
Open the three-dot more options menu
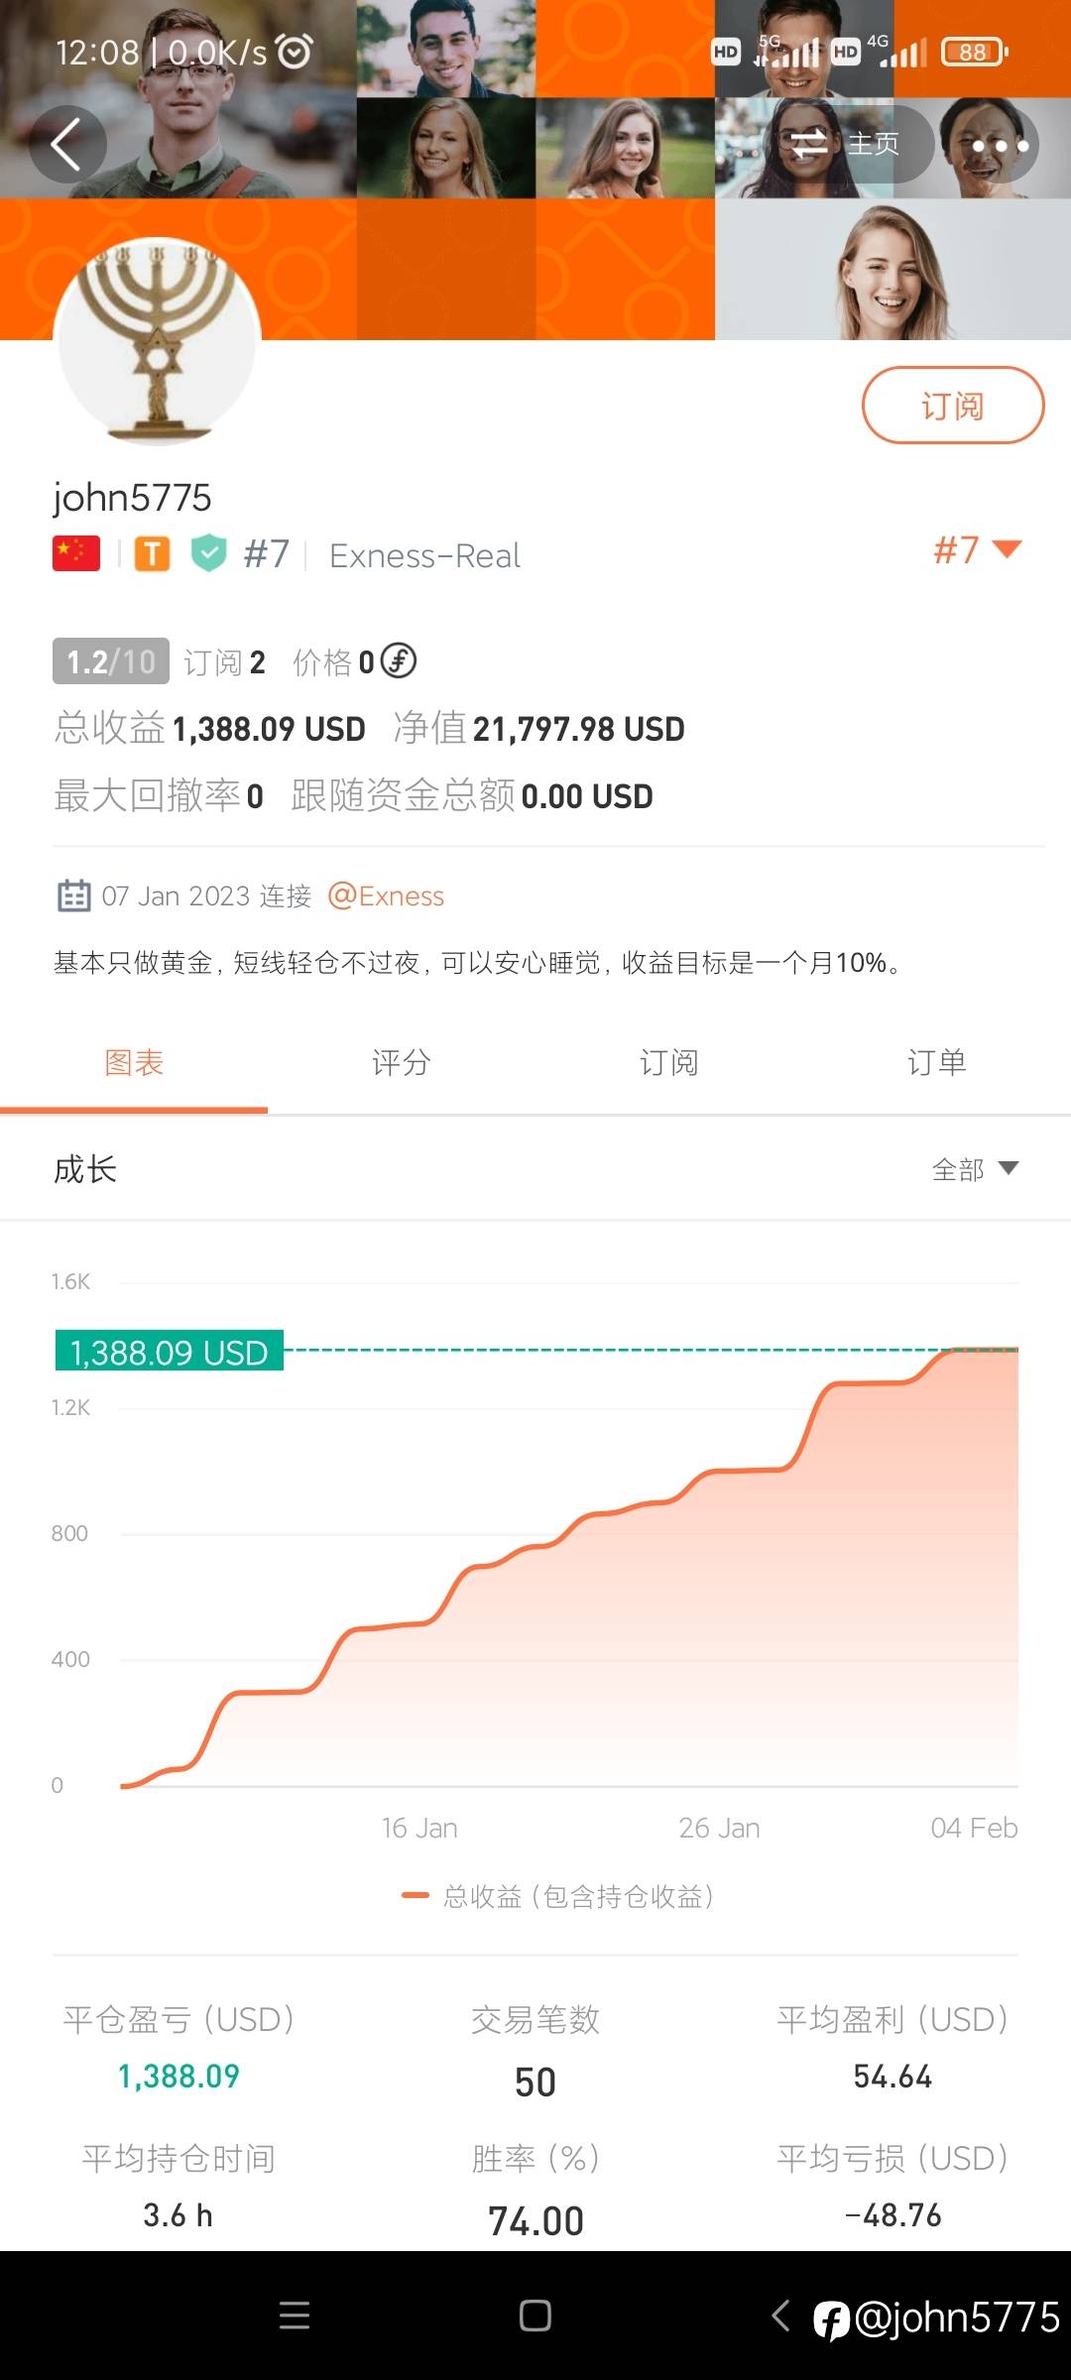coord(1000,146)
